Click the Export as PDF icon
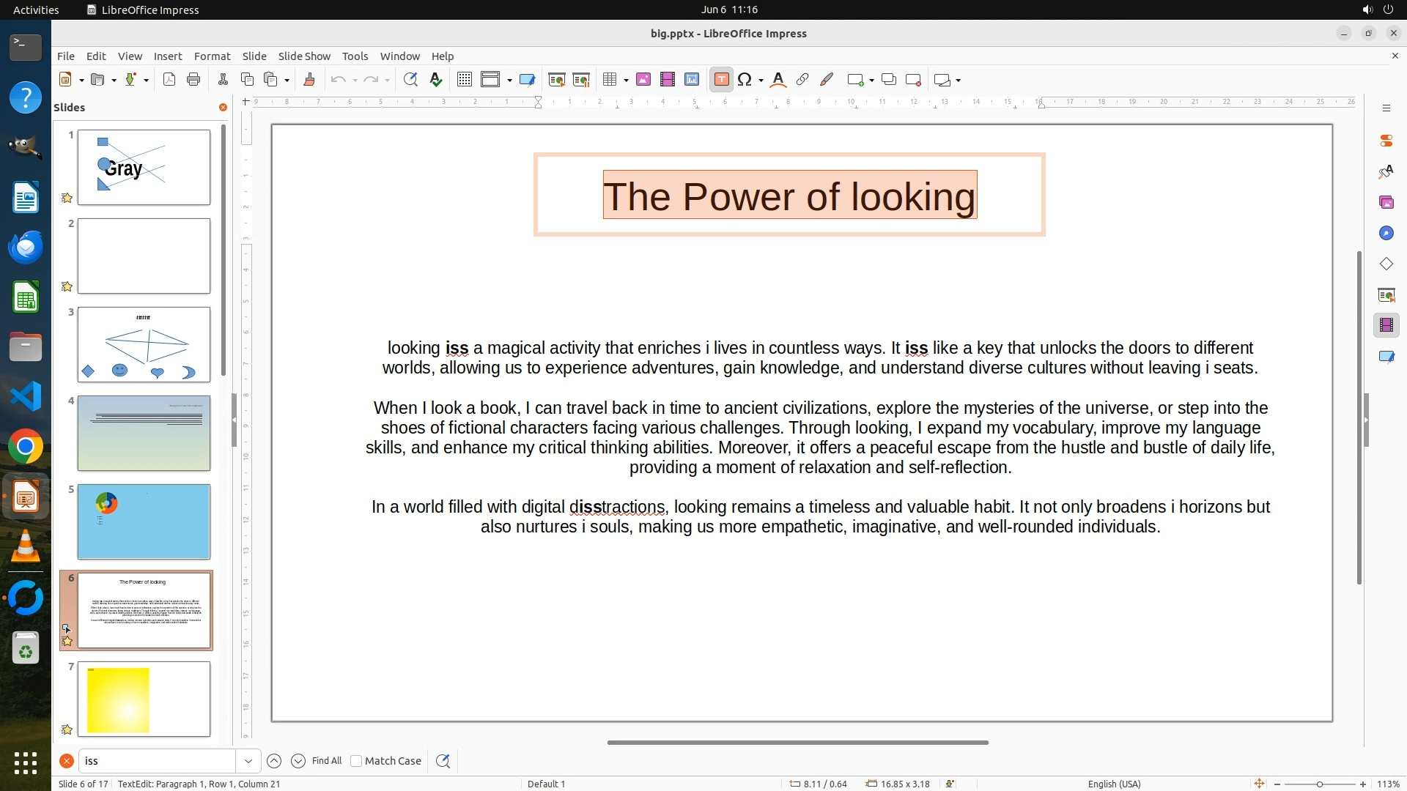 tap(169, 80)
